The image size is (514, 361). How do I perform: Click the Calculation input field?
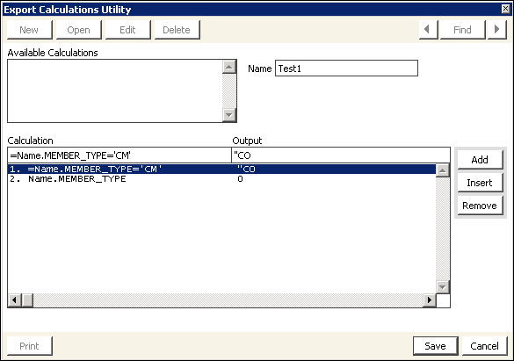tap(119, 155)
